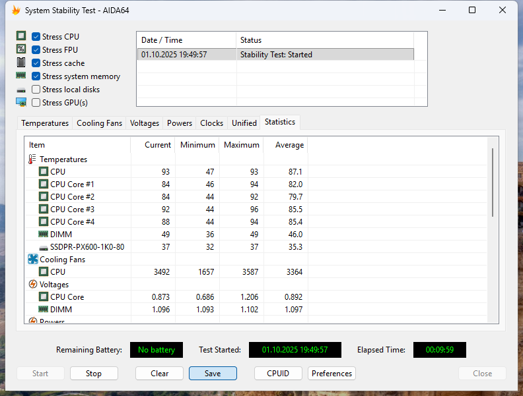
Task: Save the test results
Action: (x=213, y=374)
